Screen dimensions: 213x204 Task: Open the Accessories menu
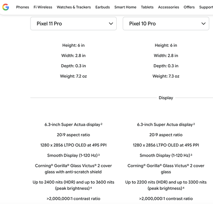[x=169, y=7]
